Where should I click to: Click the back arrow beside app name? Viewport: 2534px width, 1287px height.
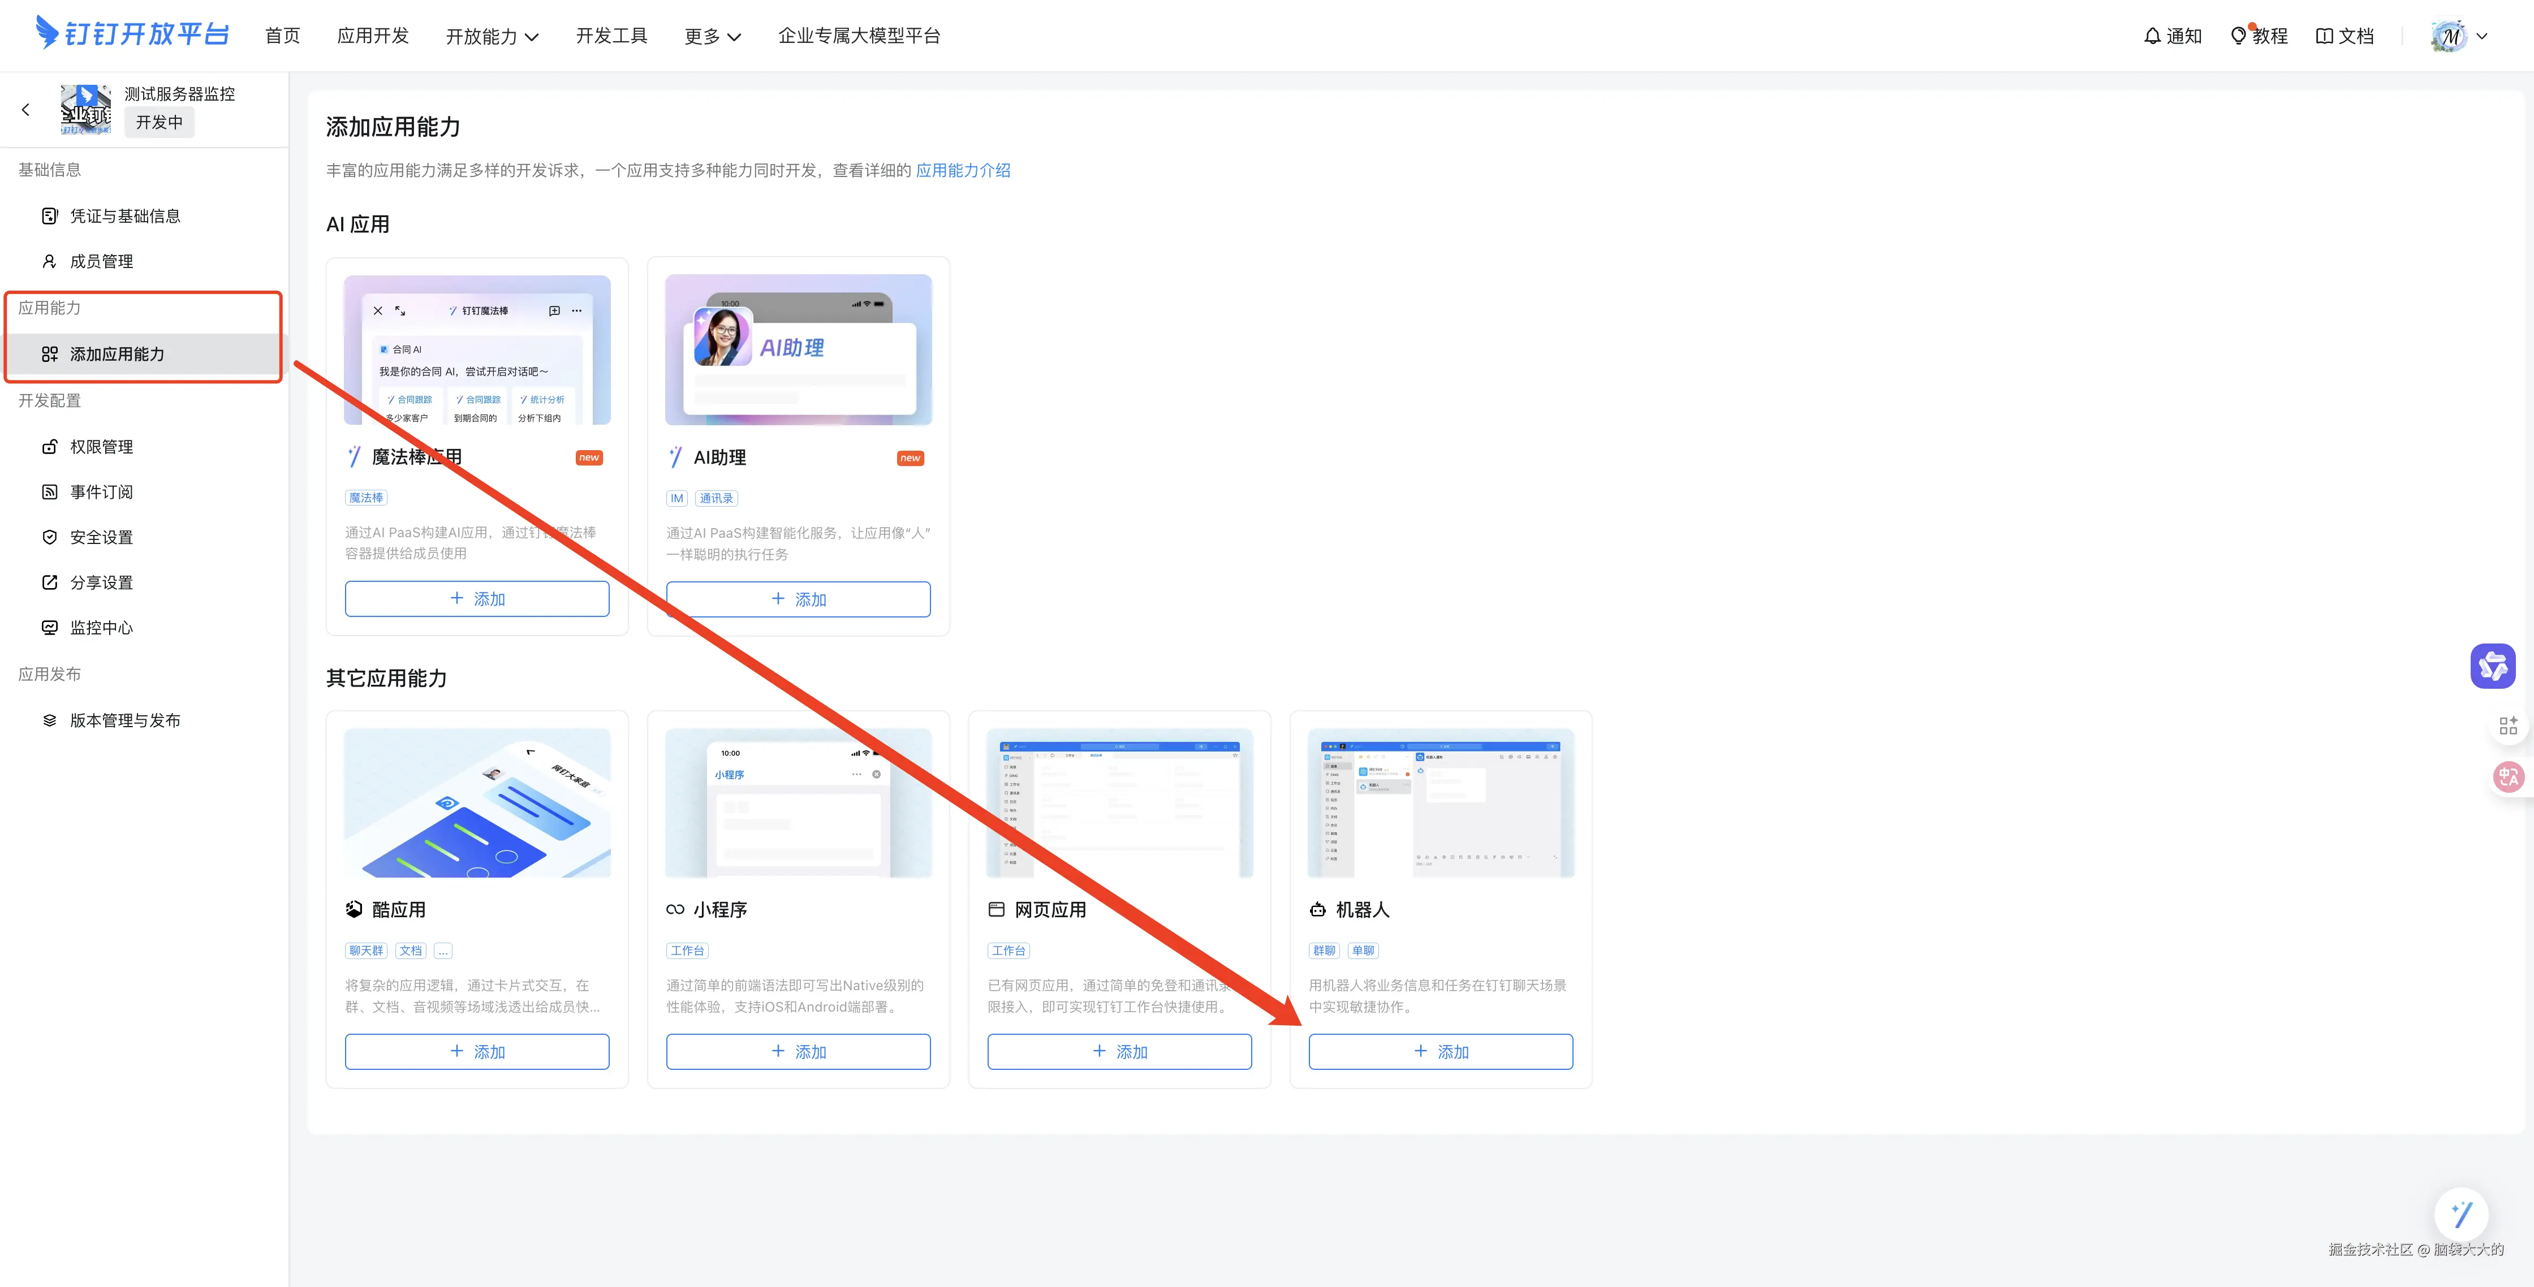pyautogui.click(x=25, y=109)
